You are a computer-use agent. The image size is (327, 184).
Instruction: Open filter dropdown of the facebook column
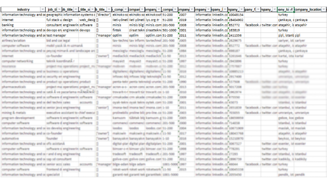pyautogui.click(x=258, y=9)
